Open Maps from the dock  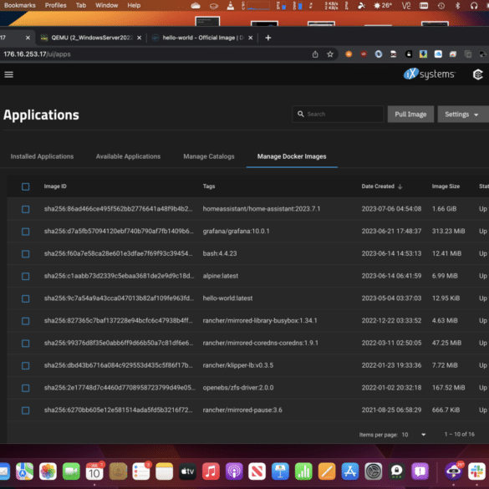point(24,471)
